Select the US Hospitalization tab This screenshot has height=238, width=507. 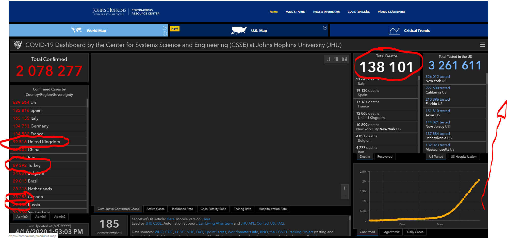pyautogui.click(x=464, y=157)
